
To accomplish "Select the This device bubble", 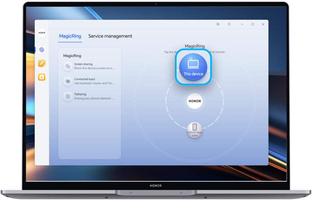I will pos(193,67).
